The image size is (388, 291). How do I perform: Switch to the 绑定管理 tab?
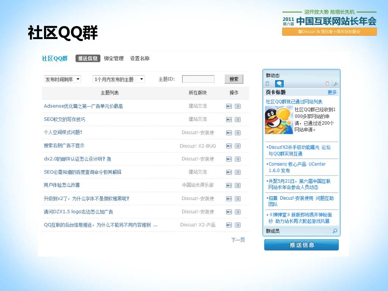114,58
